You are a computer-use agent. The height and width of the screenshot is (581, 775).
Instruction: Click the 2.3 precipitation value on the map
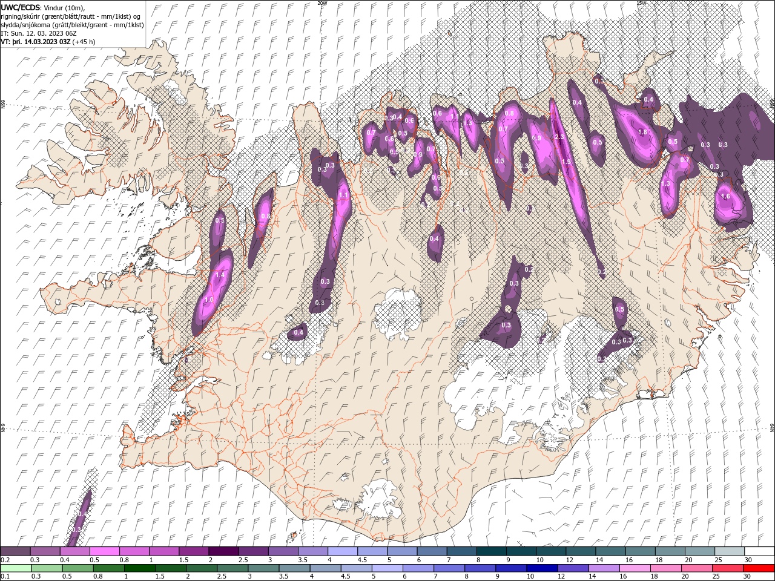point(559,137)
